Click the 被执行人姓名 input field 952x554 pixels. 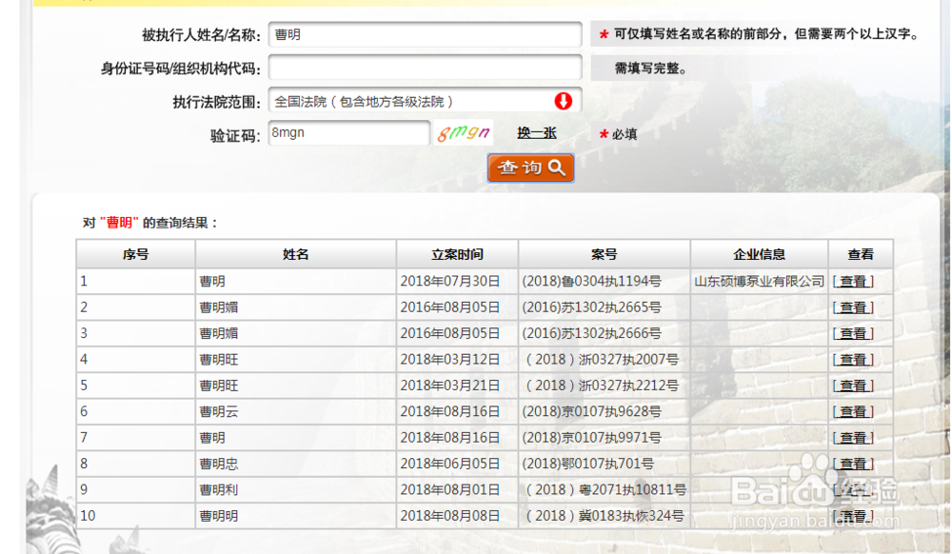click(425, 34)
